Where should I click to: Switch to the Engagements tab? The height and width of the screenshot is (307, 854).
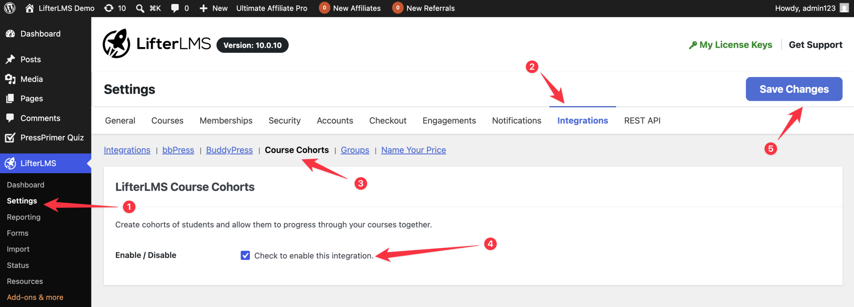tap(449, 120)
